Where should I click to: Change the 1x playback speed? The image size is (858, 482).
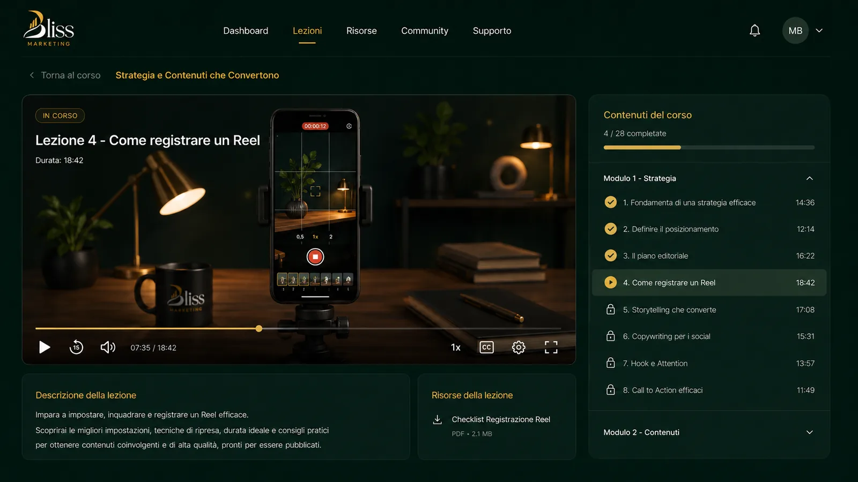455,348
